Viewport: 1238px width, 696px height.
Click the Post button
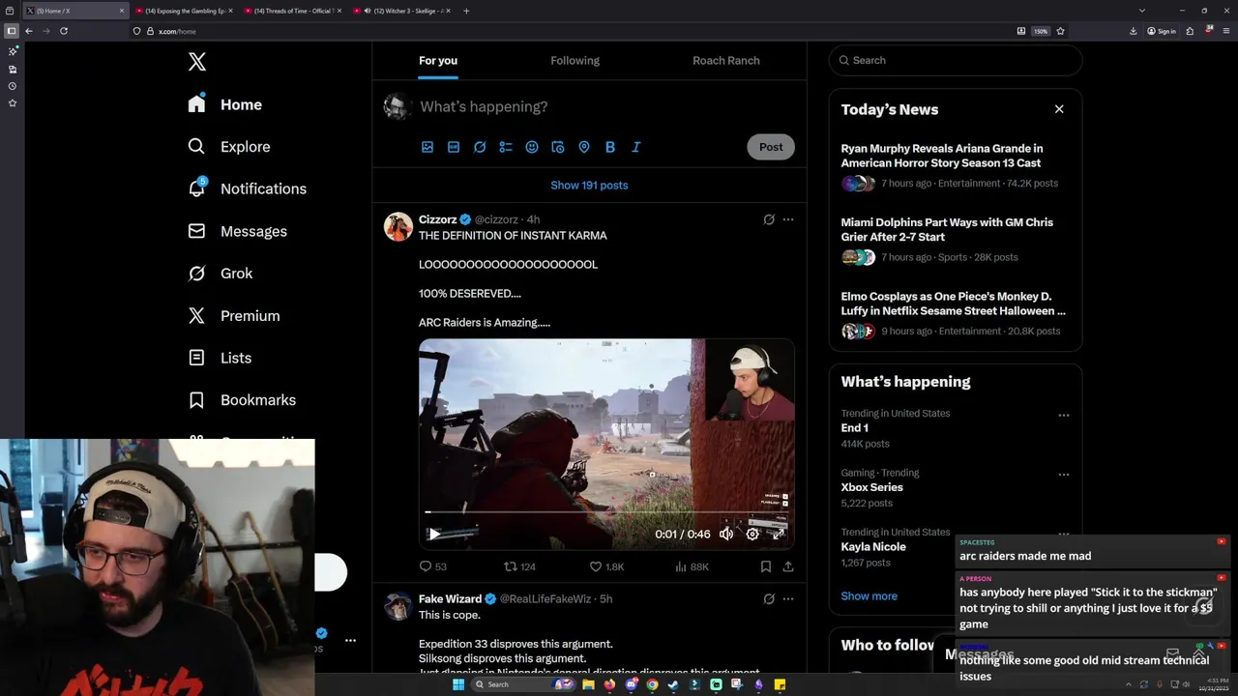[x=771, y=147]
